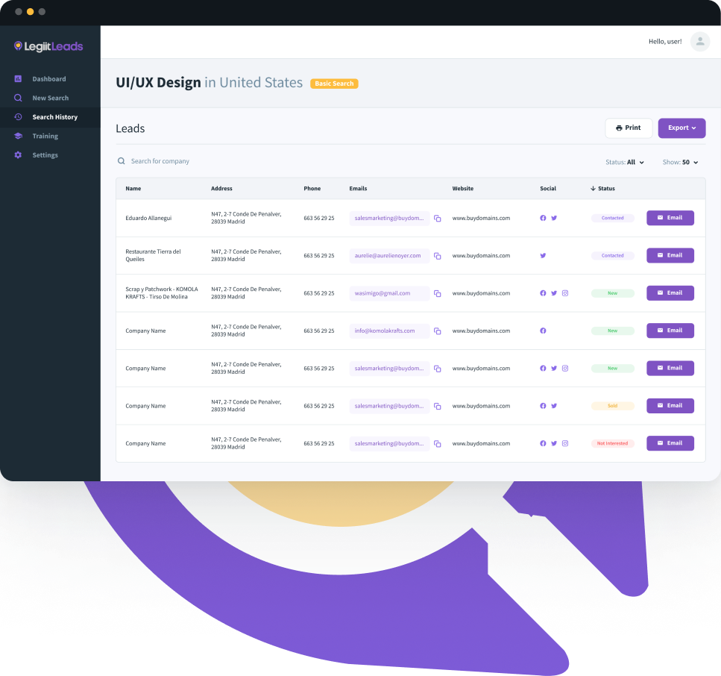
Task: Open Instagram link for Scrap y Patchwork
Action: tap(565, 293)
